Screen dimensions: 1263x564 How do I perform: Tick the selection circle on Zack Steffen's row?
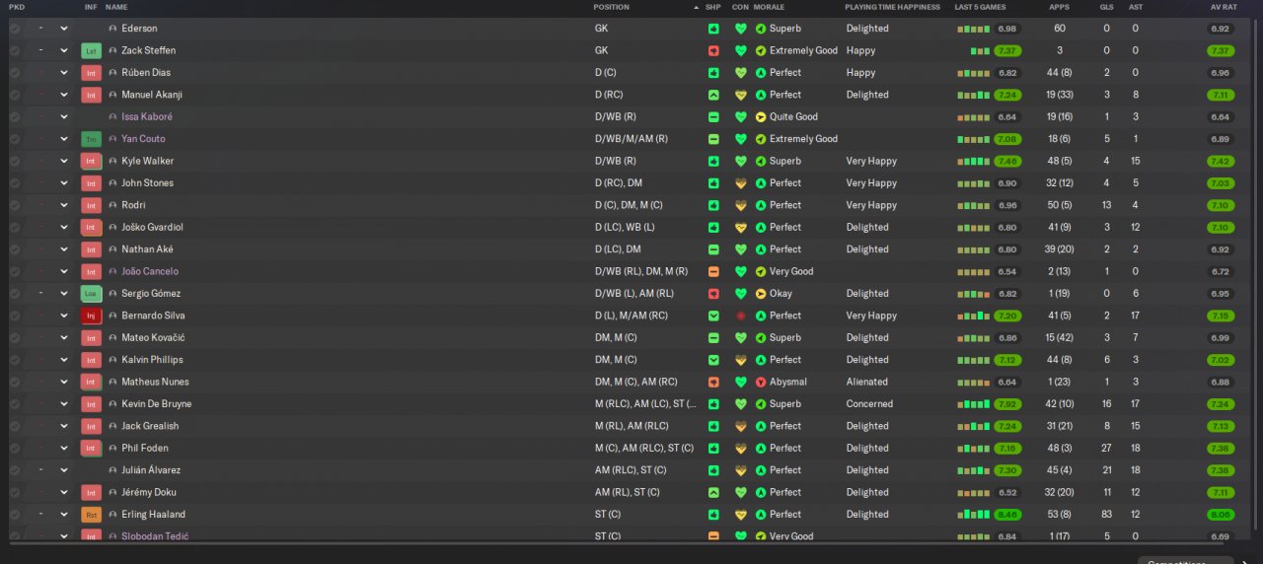pyautogui.click(x=14, y=50)
